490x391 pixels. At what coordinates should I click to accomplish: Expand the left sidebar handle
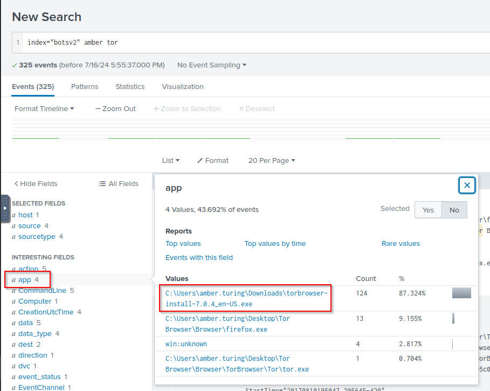point(5,208)
